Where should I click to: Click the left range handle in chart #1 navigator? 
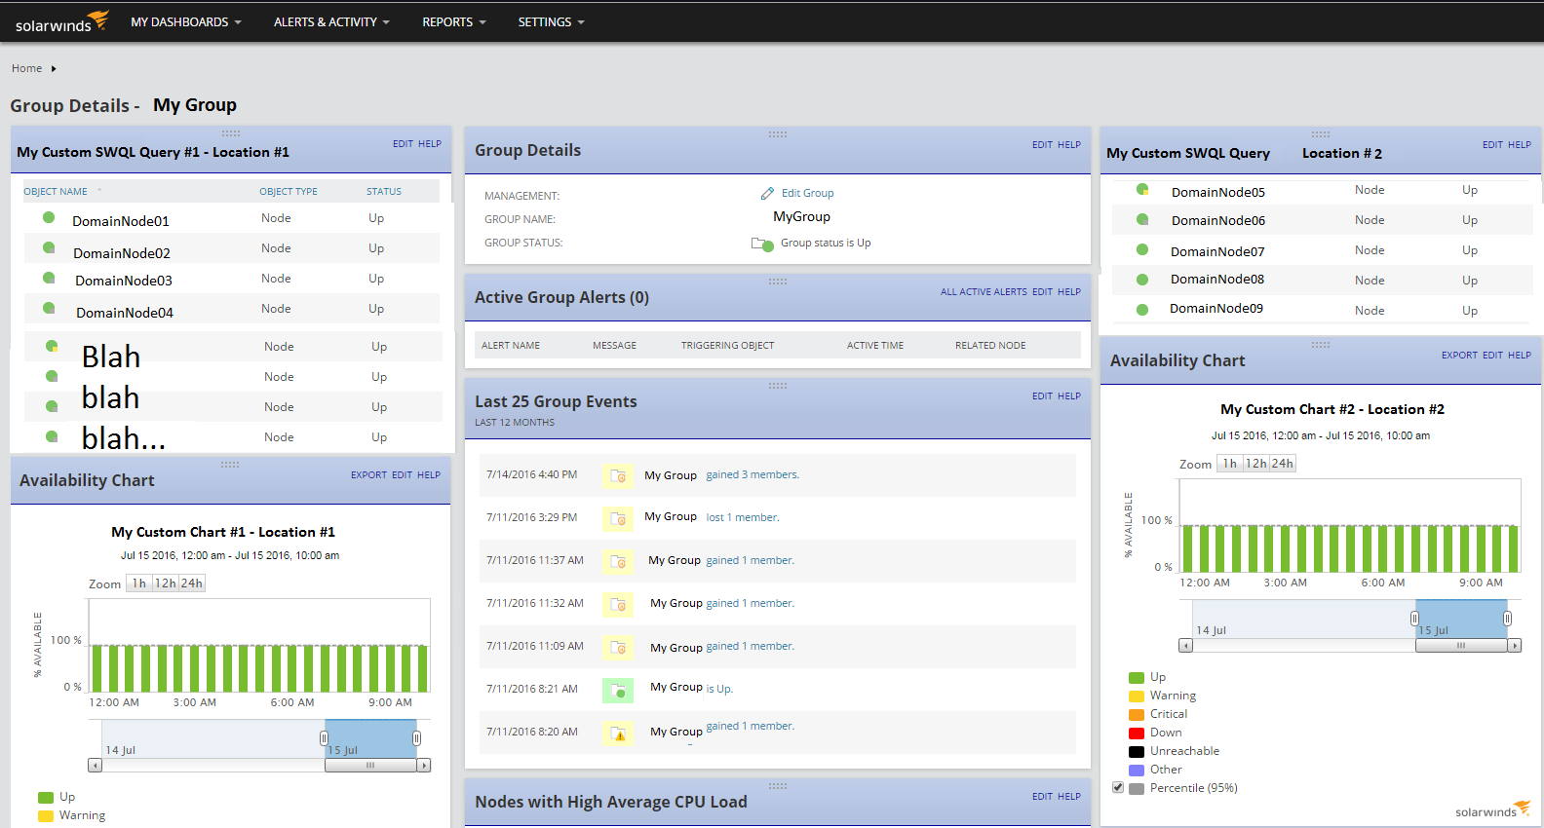pyautogui.click(x=324, y=738)
